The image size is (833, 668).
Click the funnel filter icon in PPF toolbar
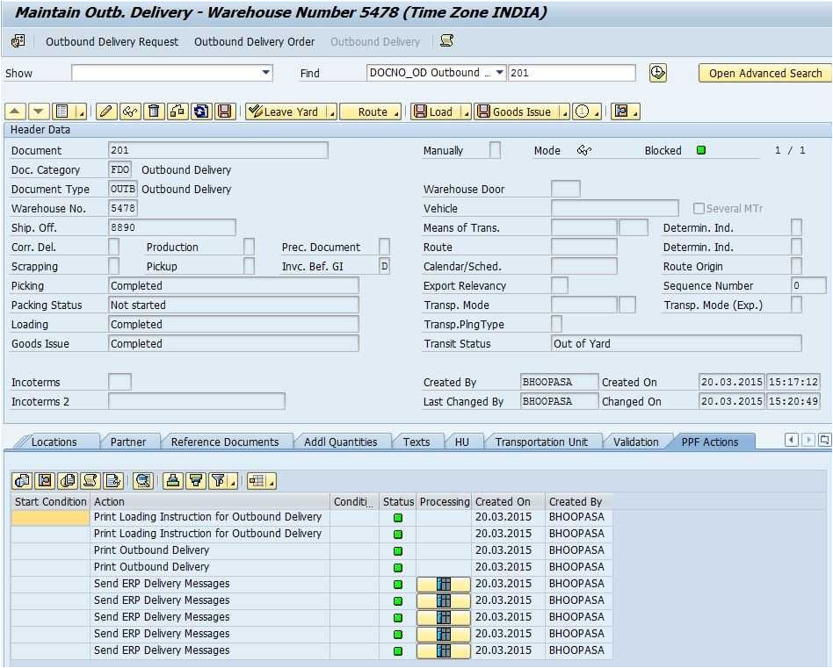pos(218,481)
